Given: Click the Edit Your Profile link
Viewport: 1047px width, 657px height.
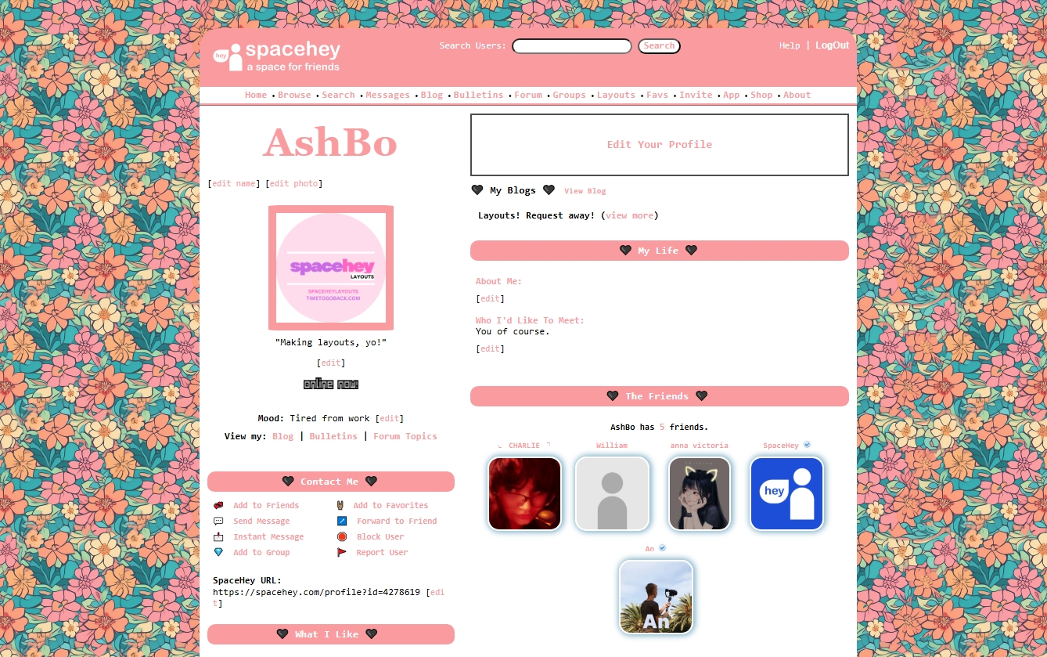Looking at the screenshot, I should (660, 144).
